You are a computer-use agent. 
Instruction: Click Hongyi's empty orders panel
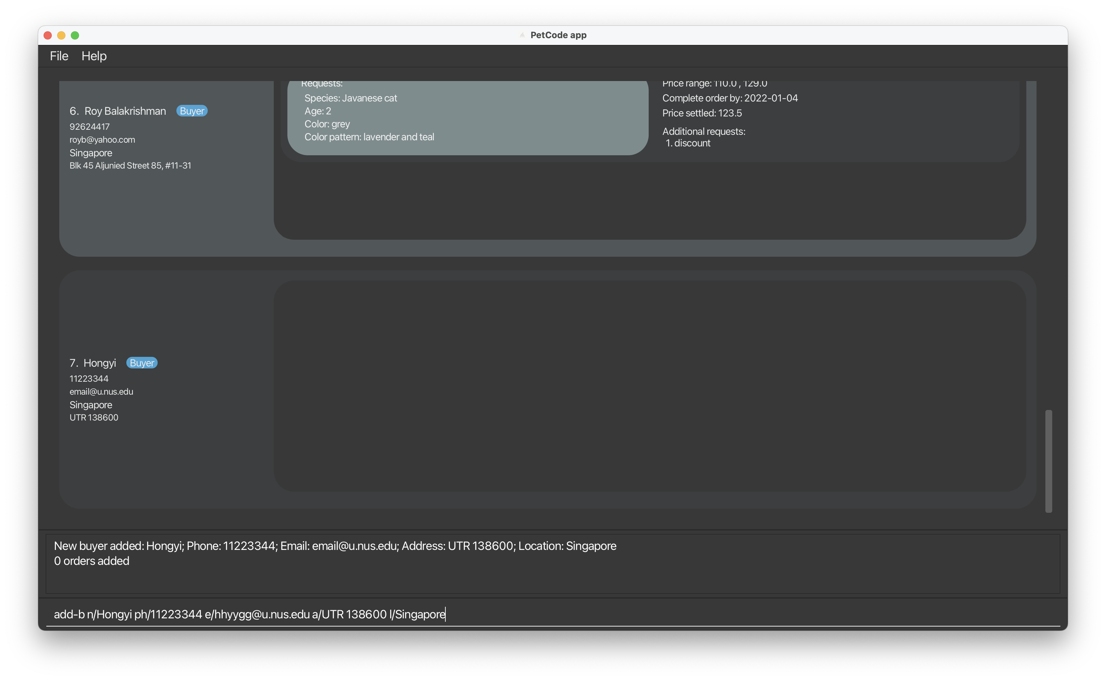pyautogui.click(x=649, y=386)
